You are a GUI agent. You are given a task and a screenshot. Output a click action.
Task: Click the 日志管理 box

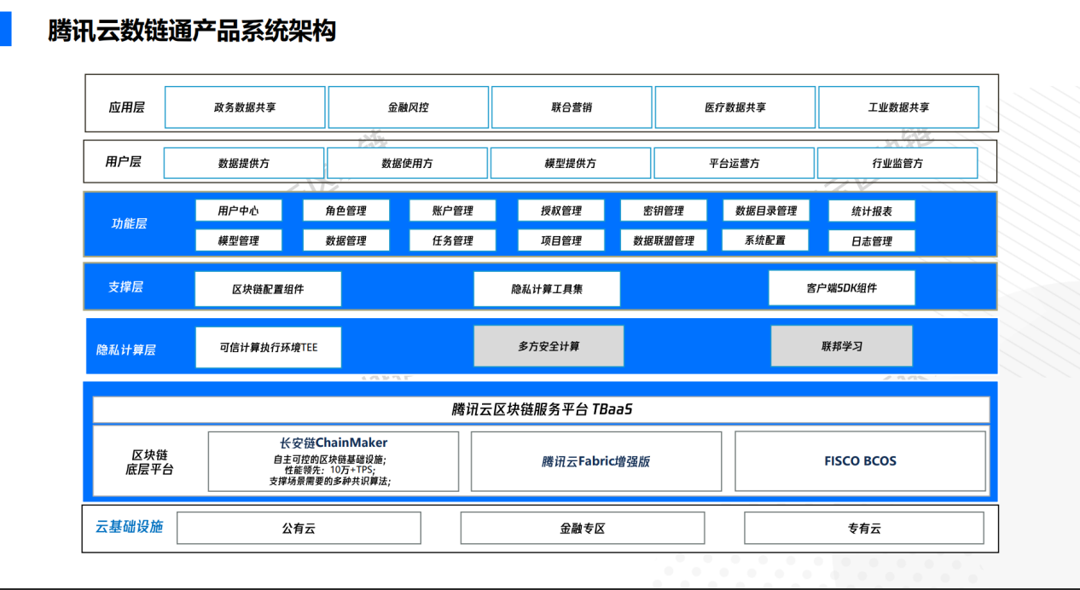(872, 241)
